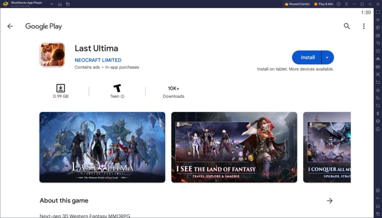Switch to the Google Play tab
The width and height of the screenshot is (382, 218).
[44, 26]
